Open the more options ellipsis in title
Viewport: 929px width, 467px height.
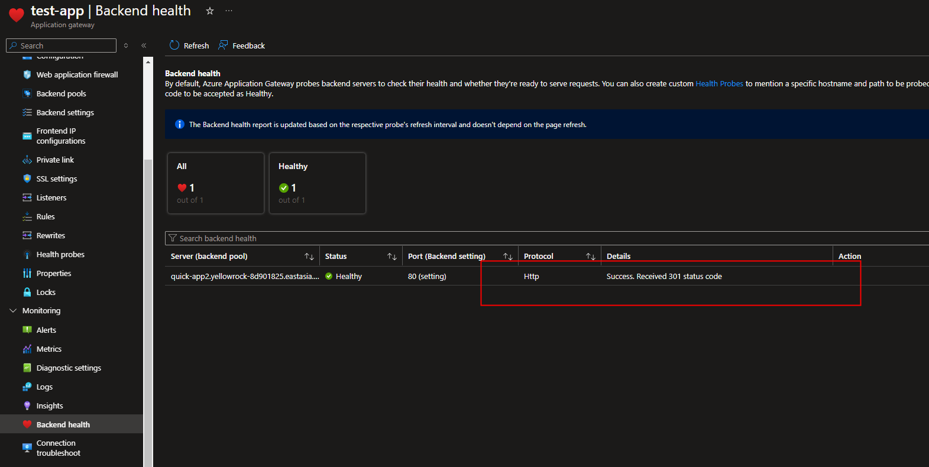click(229, 11)
